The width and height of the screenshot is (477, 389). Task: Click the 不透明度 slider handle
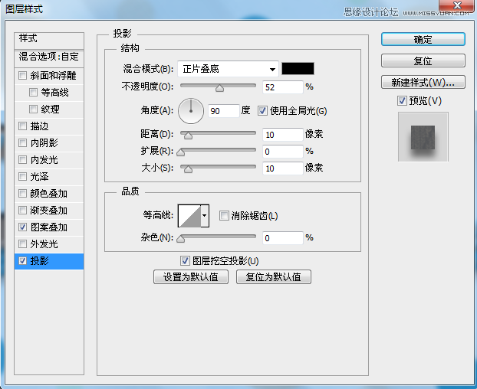pos(219,88)
